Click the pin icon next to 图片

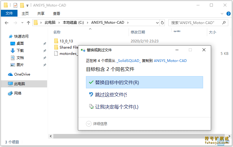click(x=44, y=65)
